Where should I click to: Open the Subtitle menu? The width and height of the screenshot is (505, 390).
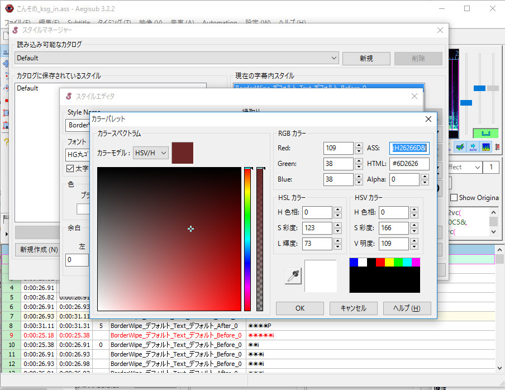pos(79,22)
